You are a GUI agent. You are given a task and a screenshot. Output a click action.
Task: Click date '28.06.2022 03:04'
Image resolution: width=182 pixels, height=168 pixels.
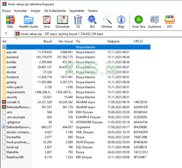pos(118,142)
